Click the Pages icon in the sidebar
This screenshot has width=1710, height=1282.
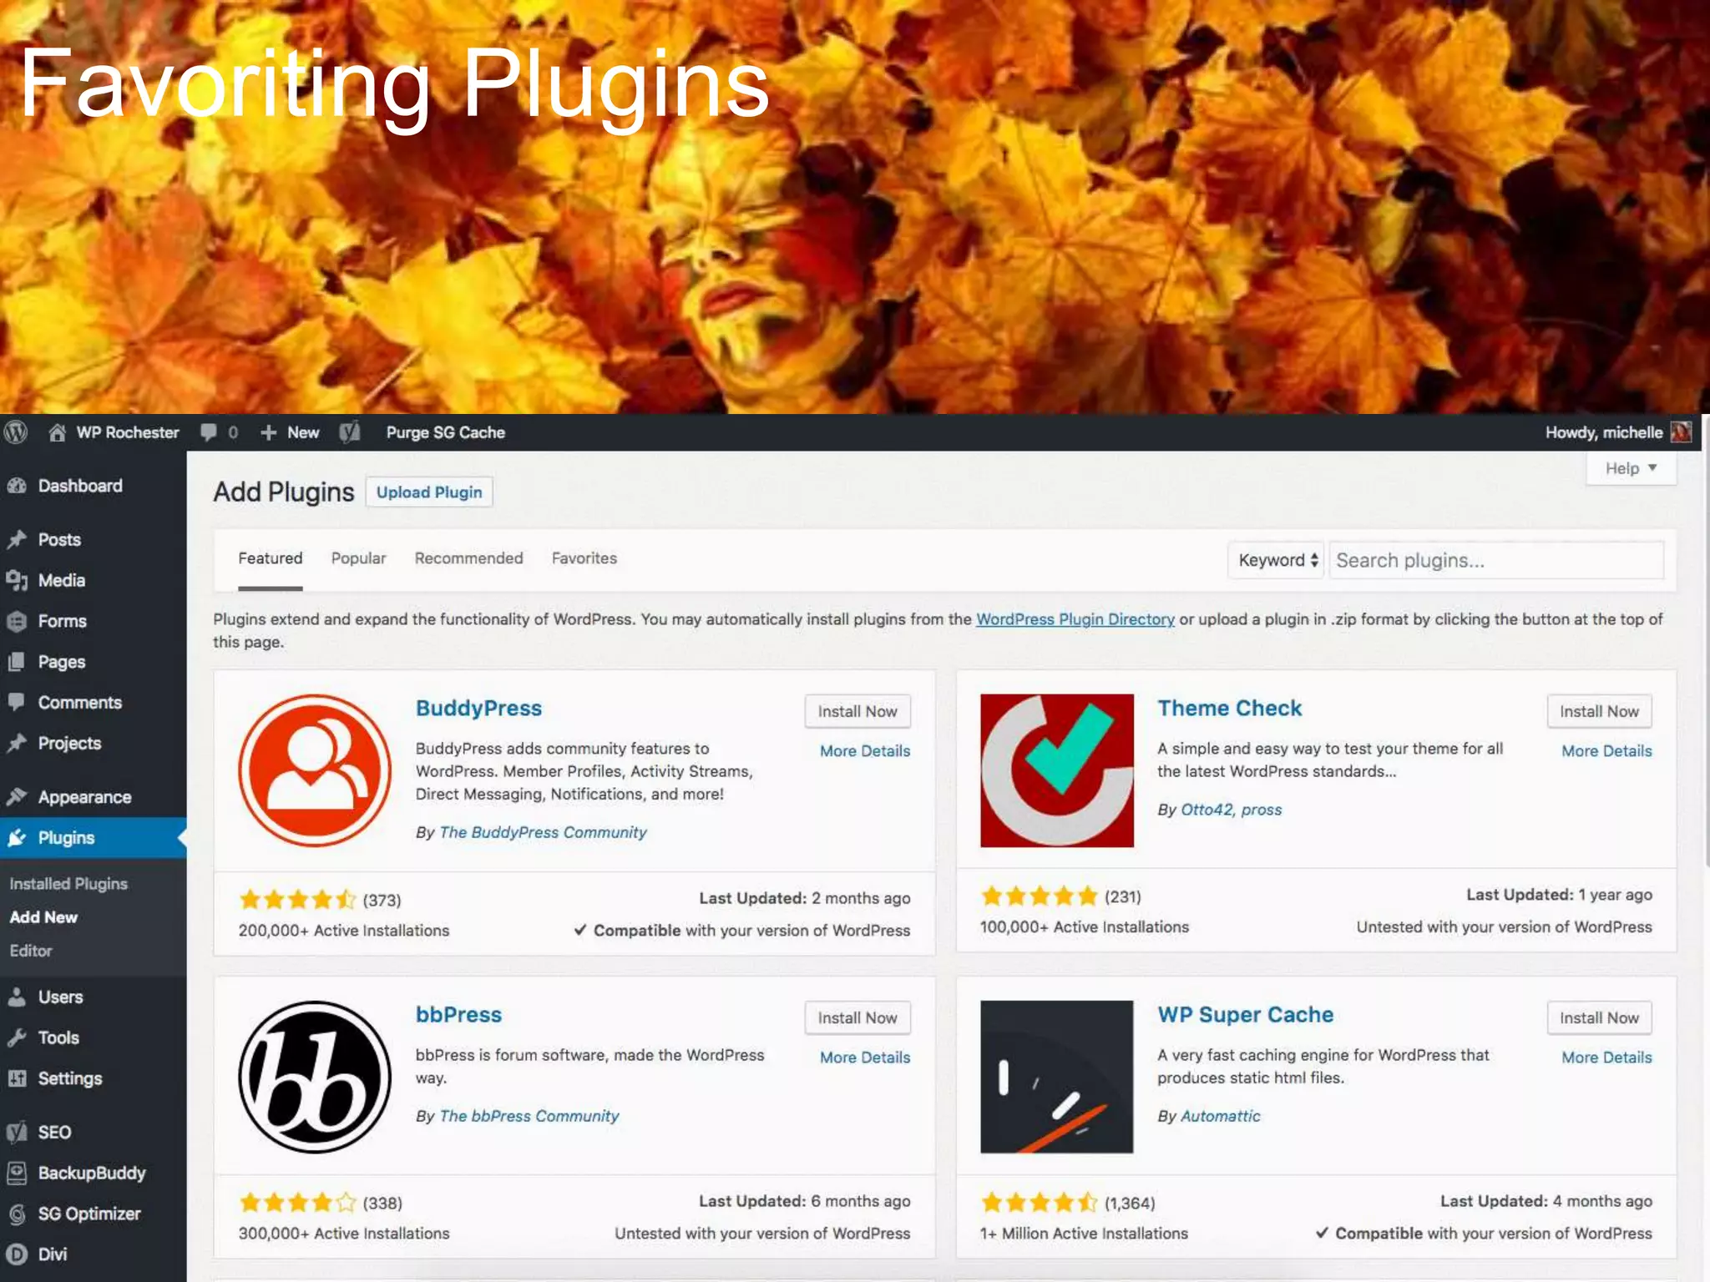(17, 662)
